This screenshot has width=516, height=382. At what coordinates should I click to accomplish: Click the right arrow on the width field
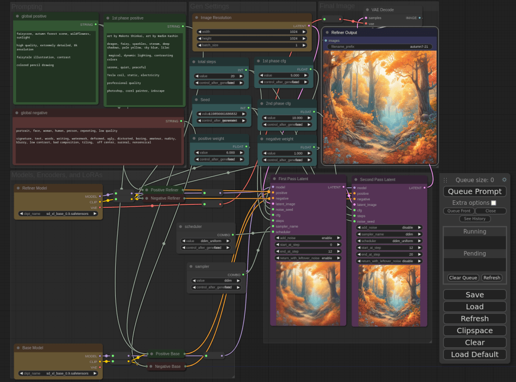(303, 31)
